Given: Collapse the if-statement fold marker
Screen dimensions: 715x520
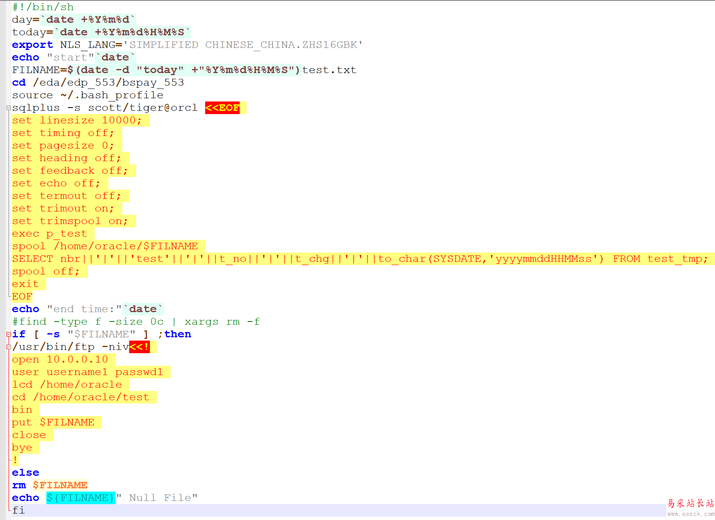Looking at the screenshot, I should (9, 334).
